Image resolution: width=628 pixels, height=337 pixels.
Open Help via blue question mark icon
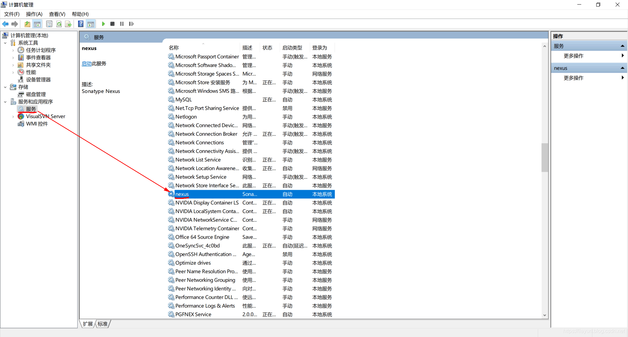pos(81,24)
